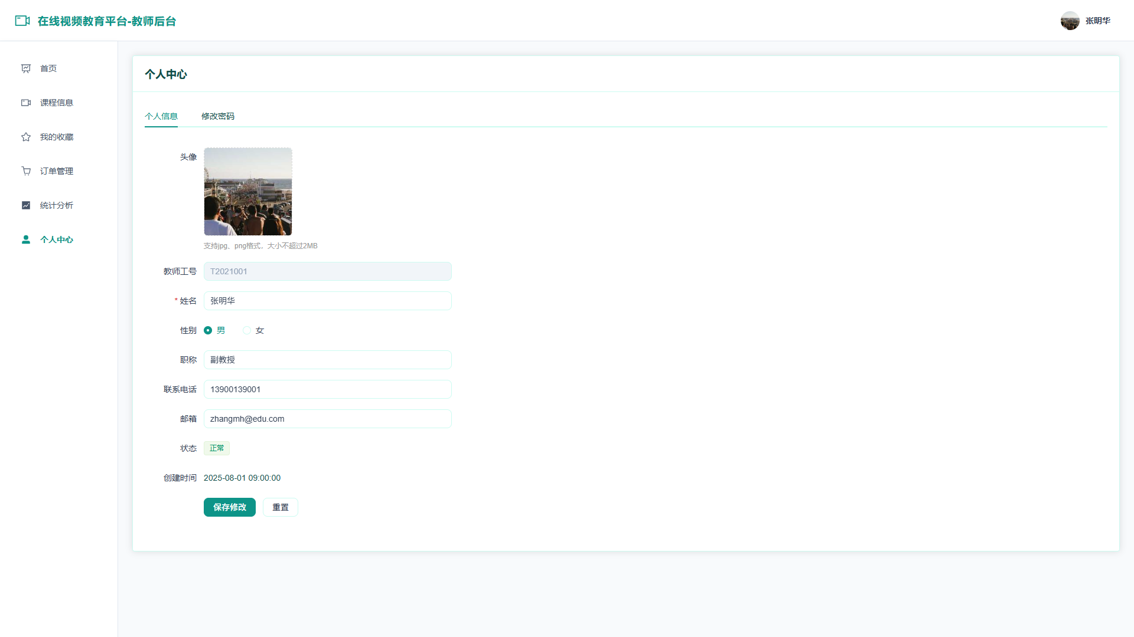Screen dimensions: 1134x637
Task: Click the 创建时间 label
Action: tap(180, 478)
